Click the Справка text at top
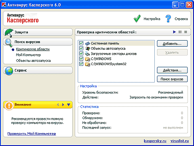Viewport: 194px width, 146px height. pyautogui.click(x=181, y=19)
